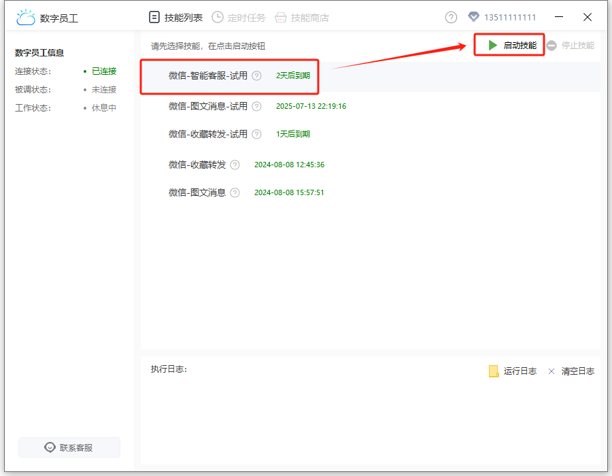This screenshot has width=612, height=476.
Task: Click the diamond VIP icon beside the phone number
Action: tap(473, 17)
